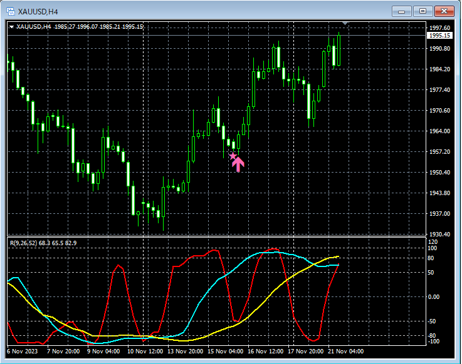
Task: Click the 1930.40 price scale label
Action: click(439, 235)
